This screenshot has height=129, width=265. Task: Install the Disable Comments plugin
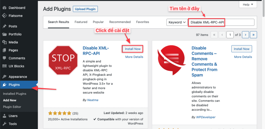tap(241, 49)
